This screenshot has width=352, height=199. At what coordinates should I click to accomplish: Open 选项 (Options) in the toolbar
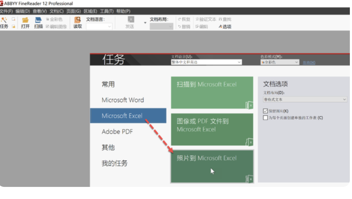[225, 27]
